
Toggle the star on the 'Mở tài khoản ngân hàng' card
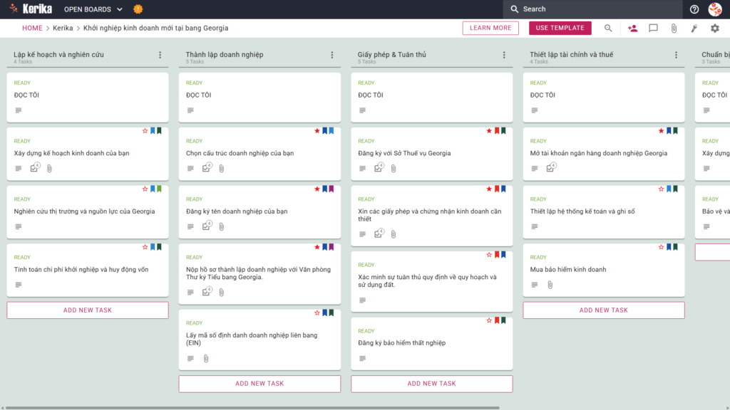point(661,131)
